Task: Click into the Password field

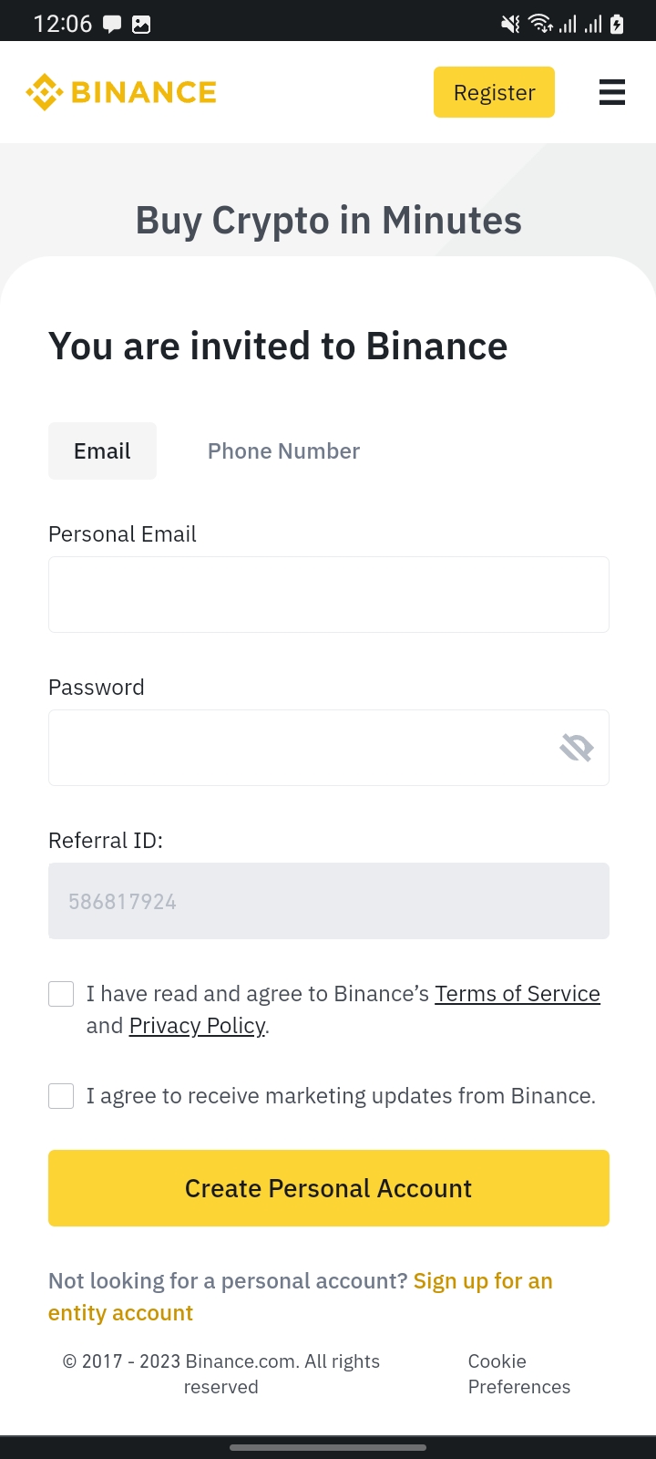Action: 301,748
